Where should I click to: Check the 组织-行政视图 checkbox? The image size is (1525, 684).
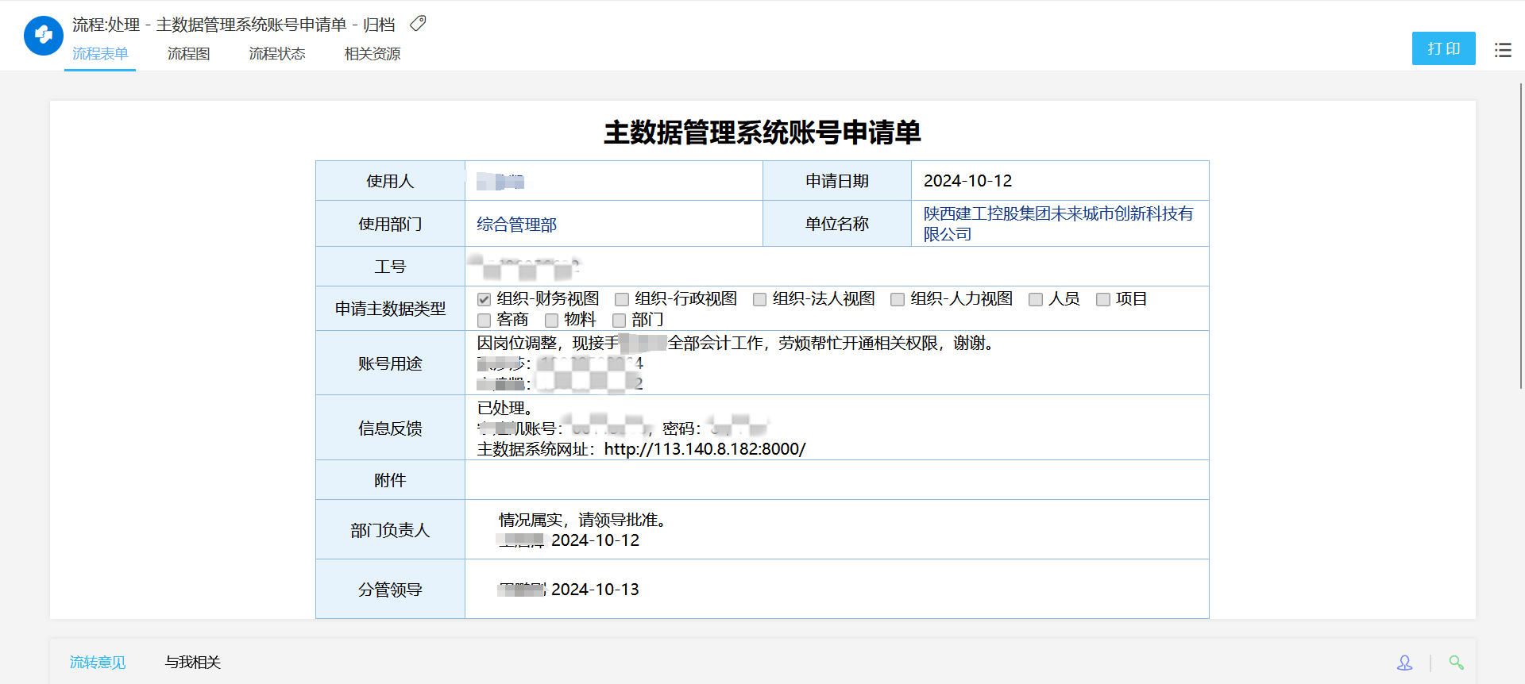point(622,299)
